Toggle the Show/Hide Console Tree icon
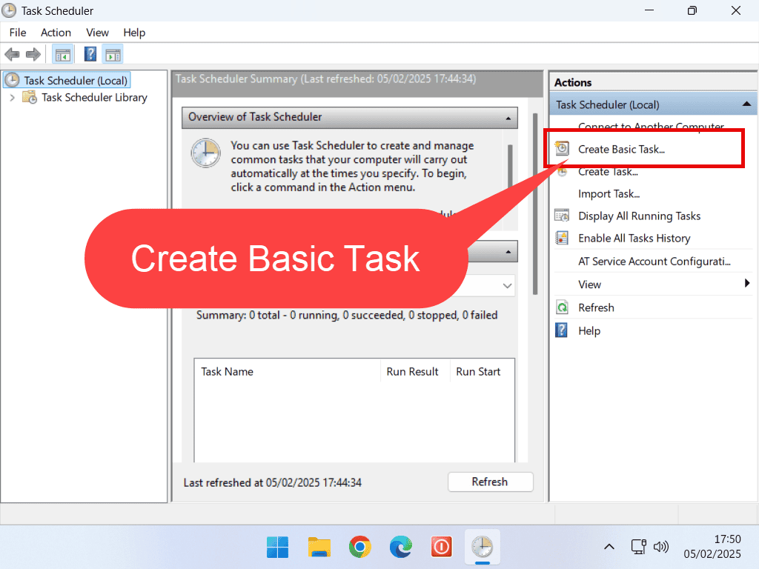 coord(63,54)
